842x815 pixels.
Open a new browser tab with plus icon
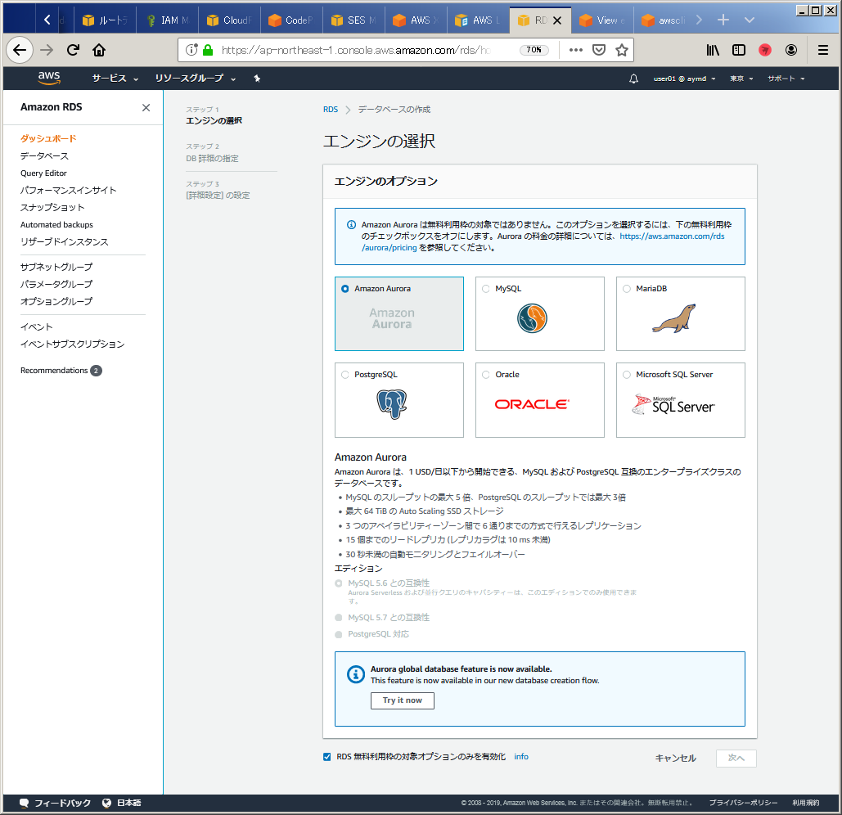point(723,20)
